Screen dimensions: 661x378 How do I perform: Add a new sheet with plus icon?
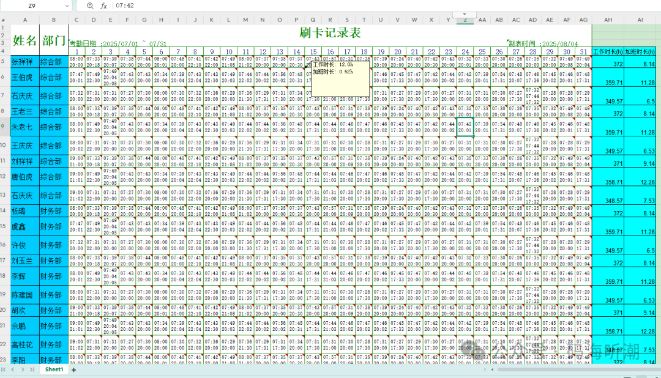[74, 370]
